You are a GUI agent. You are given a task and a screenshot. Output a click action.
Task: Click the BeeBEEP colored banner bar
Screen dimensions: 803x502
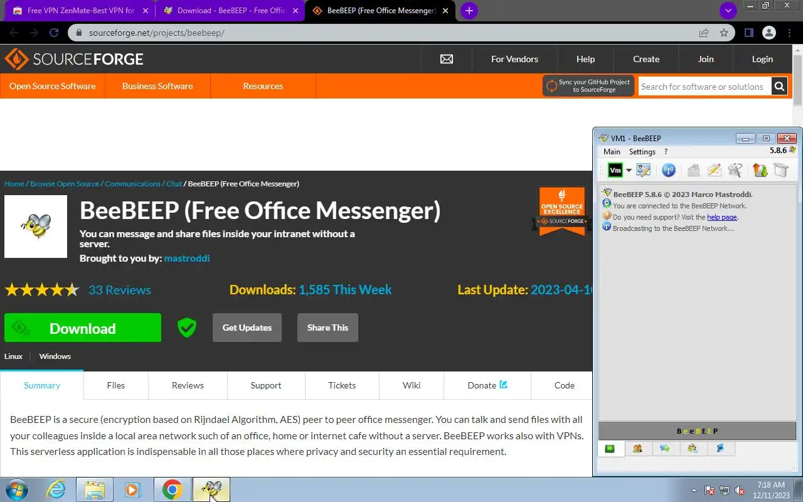tap(698, 431)
